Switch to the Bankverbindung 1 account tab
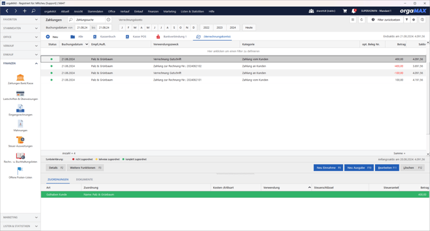 (x=171, y=36)
